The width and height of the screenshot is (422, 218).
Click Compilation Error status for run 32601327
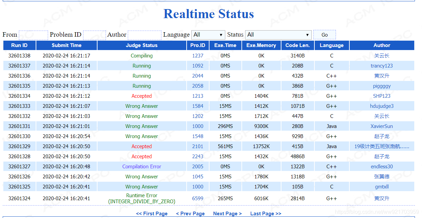[x=142, y=167]
